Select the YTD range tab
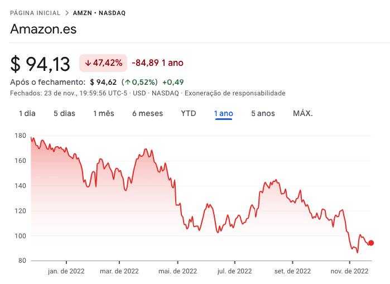The width and height of the screenshot is (390, 284). tap(189, 113)
